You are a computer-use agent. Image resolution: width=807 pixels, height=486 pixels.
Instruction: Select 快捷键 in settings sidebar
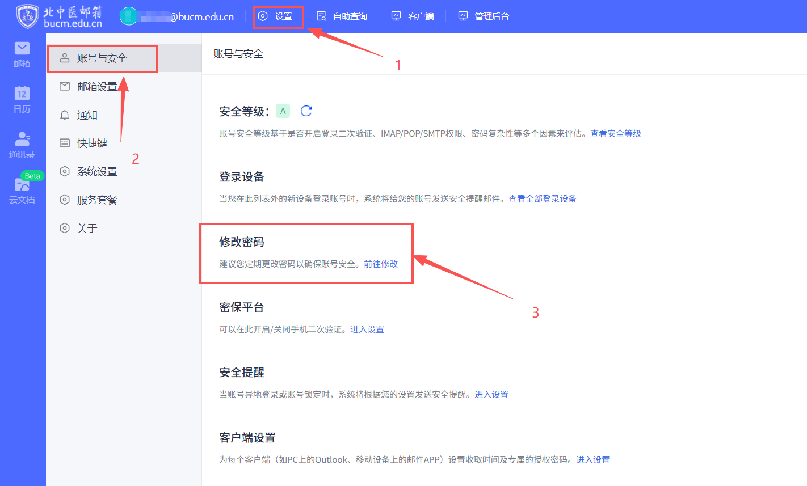tap(92, 143)
